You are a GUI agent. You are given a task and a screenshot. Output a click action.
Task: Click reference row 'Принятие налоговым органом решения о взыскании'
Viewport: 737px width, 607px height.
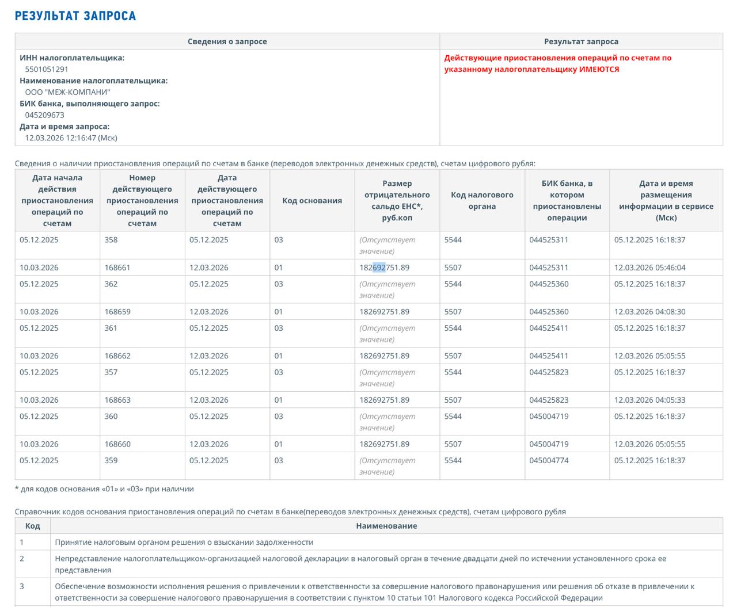click(x=184, y=542)
